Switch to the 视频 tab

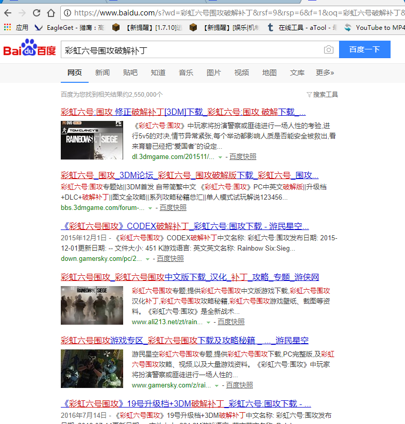click(x=242, y=73)
